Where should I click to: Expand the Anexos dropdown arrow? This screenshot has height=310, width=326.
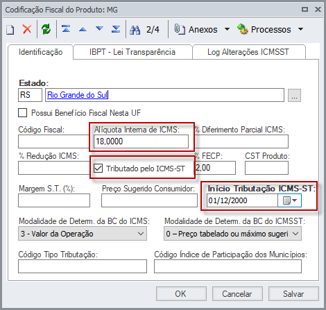pyautogui.click(x=228, y=29)
